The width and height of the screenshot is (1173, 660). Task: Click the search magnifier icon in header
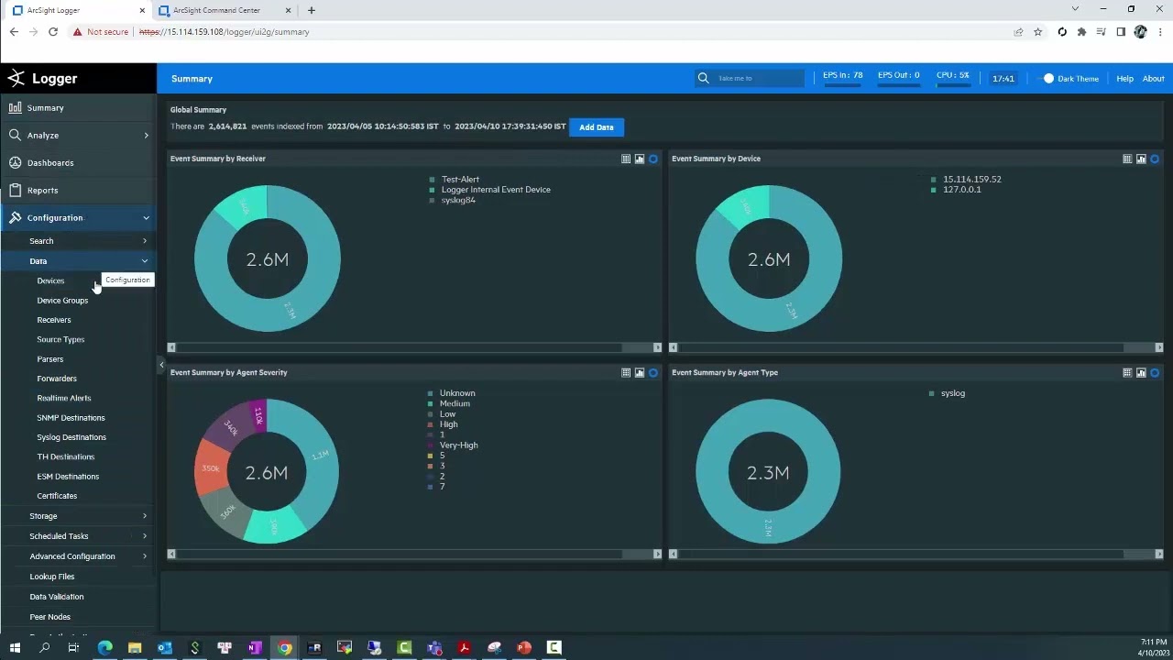[x=703, y=78]
